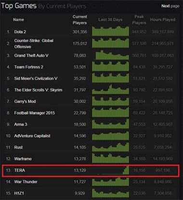Click the Peak Players column header
The width and height of the screenshot is (183, 200).
click(139, 20)
